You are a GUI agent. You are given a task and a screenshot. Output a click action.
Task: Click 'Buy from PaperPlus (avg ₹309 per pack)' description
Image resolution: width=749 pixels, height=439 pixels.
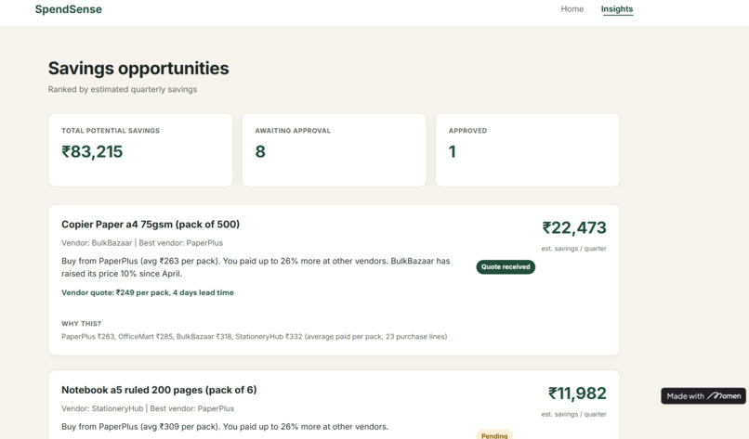click(x=225, y=427)
